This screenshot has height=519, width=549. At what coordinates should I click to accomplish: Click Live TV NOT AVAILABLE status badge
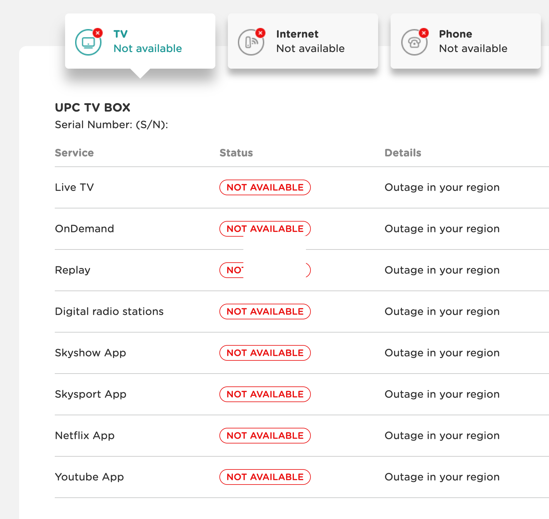(265, 187)
